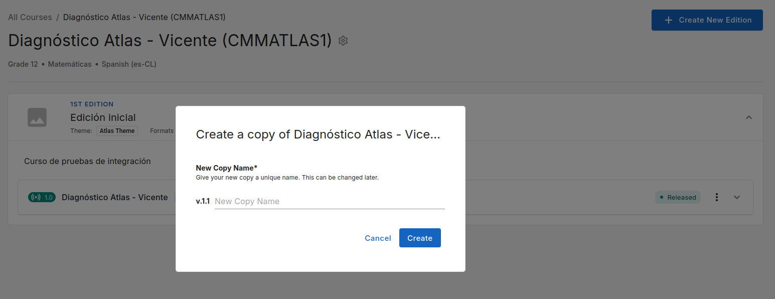This screenshot has width=775, height=299.
Task: Click the current course breadcrumb item
Action: tap(144, 18)
